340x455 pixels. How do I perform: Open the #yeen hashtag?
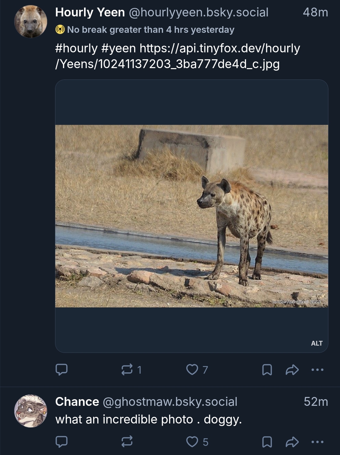click(119, 49)
